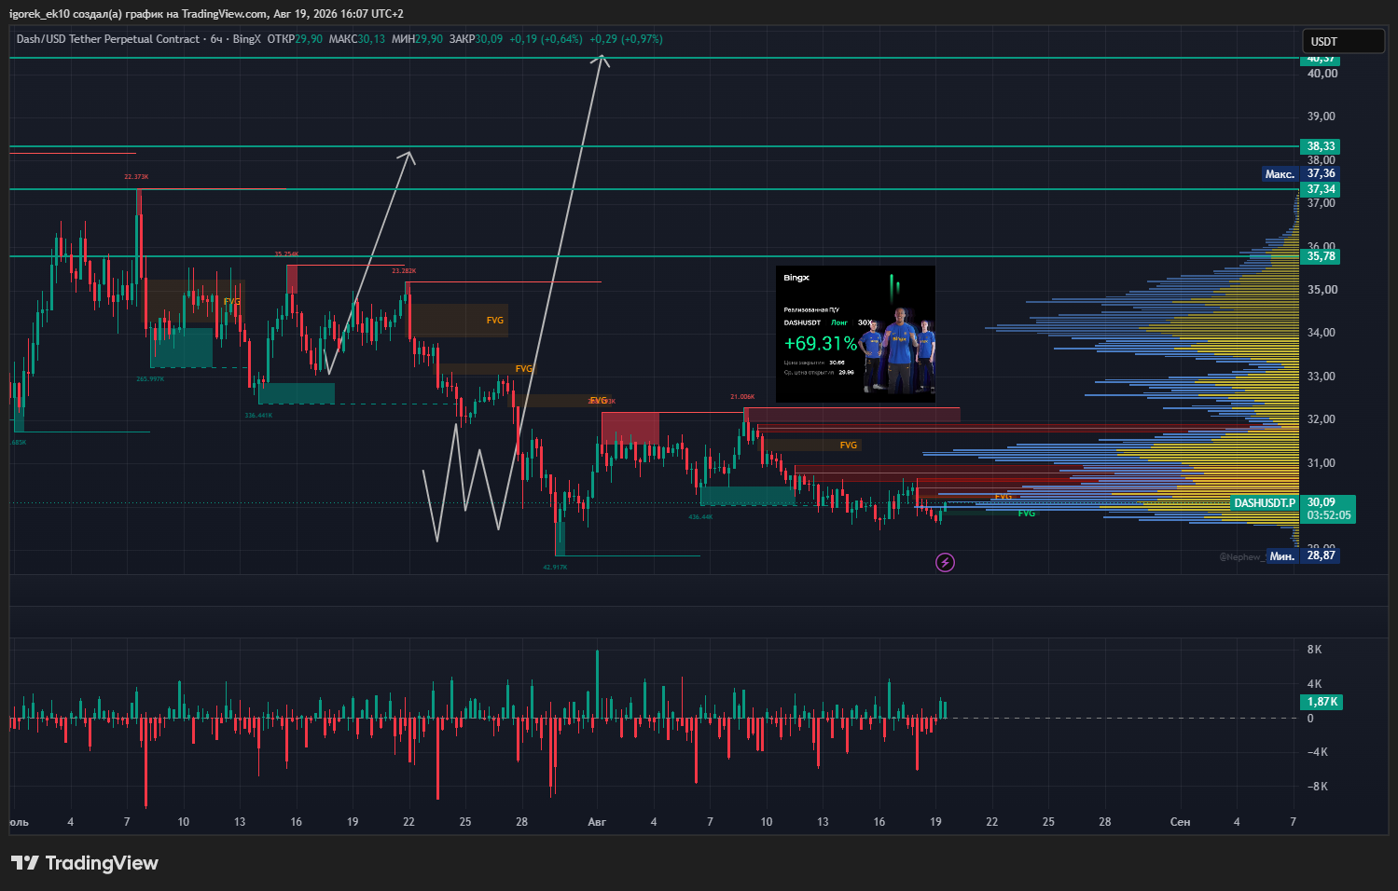The width and height of the screenshot is (1398, 891).
Task: Click the 265.997K volume annotation
Action: (x=150, y=379)
